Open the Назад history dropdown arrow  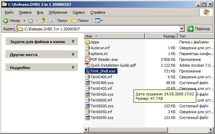pos(24,21)
